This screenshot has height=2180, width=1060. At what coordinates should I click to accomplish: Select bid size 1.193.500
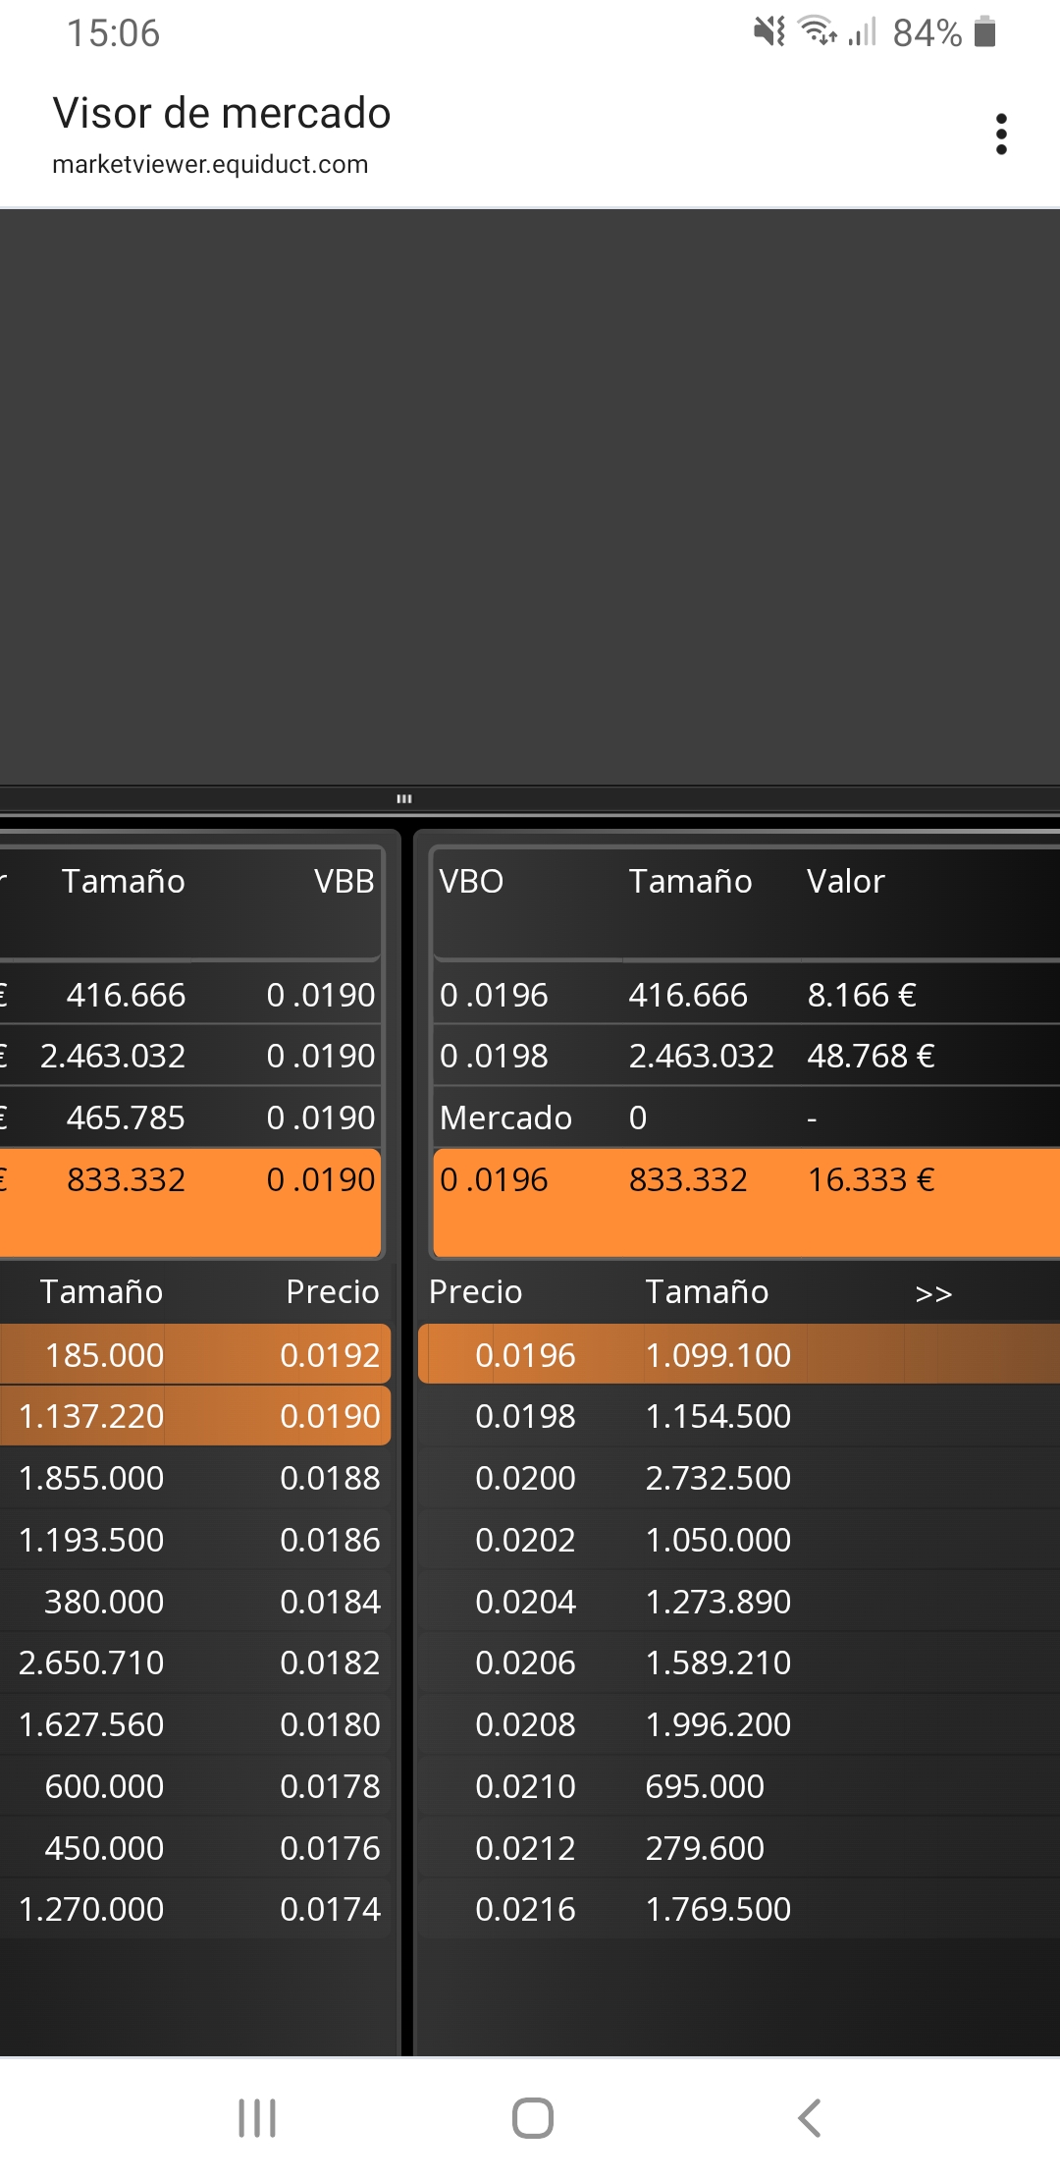click(91, 1540)
